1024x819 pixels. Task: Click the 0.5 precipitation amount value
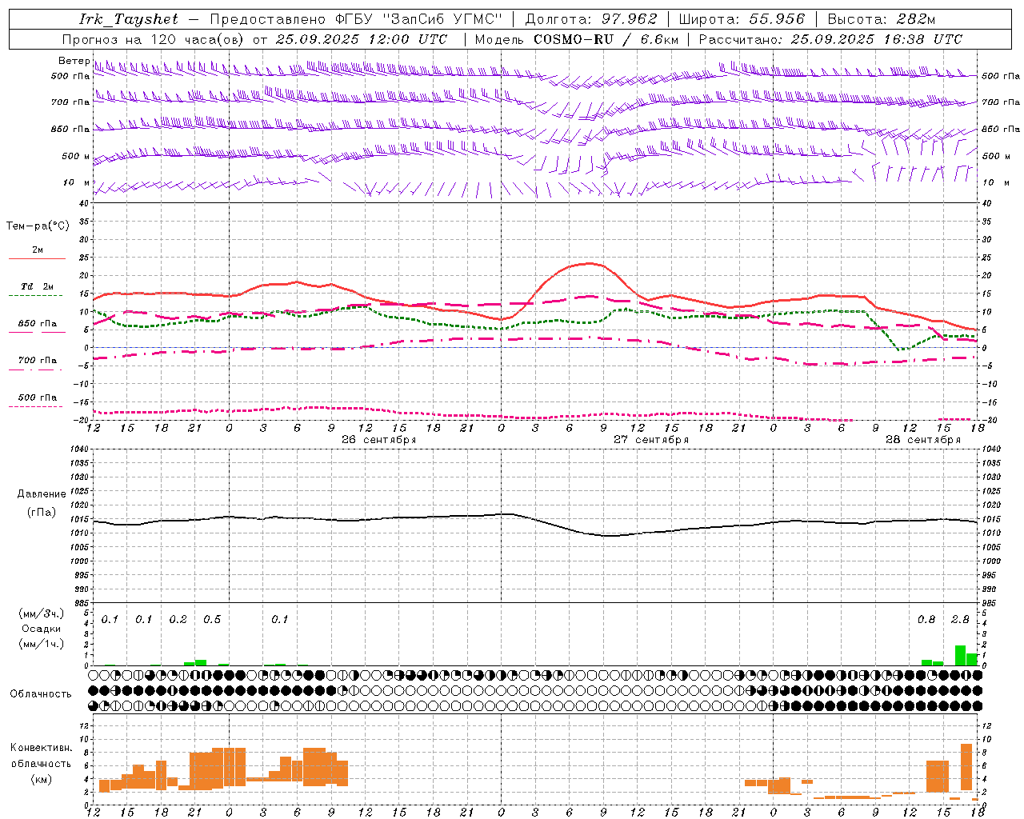pos(212,620)
